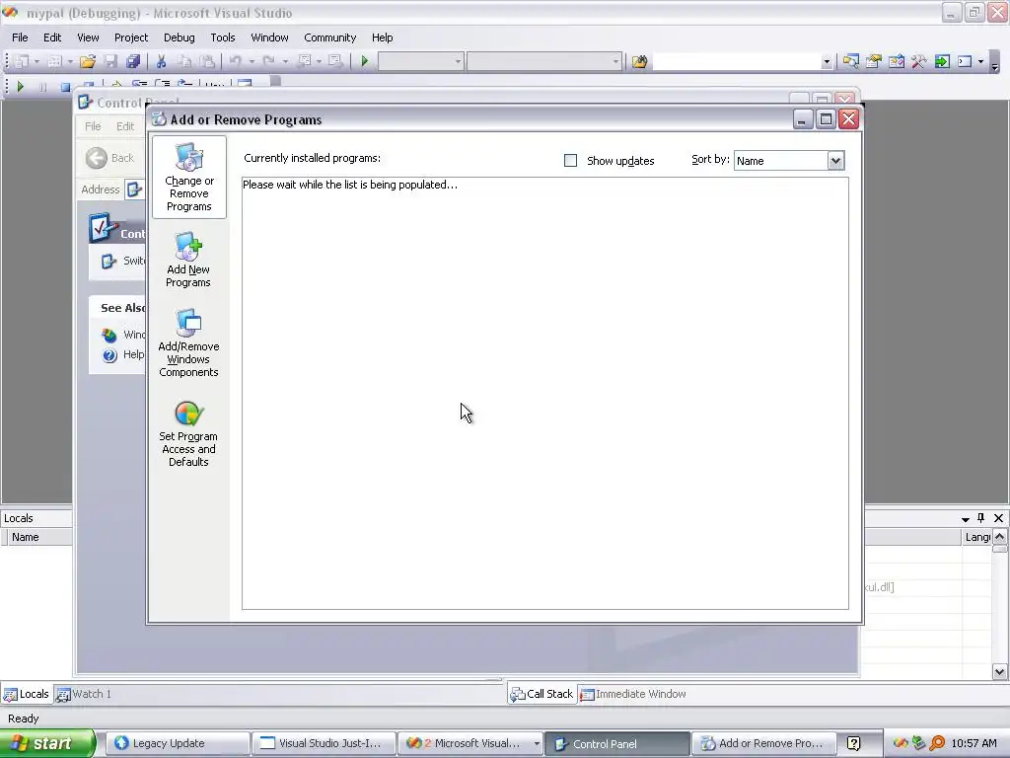This screenshot has height=758, width=1010.
Task: Switch to the Locals tab
Action: click(27, 694)
